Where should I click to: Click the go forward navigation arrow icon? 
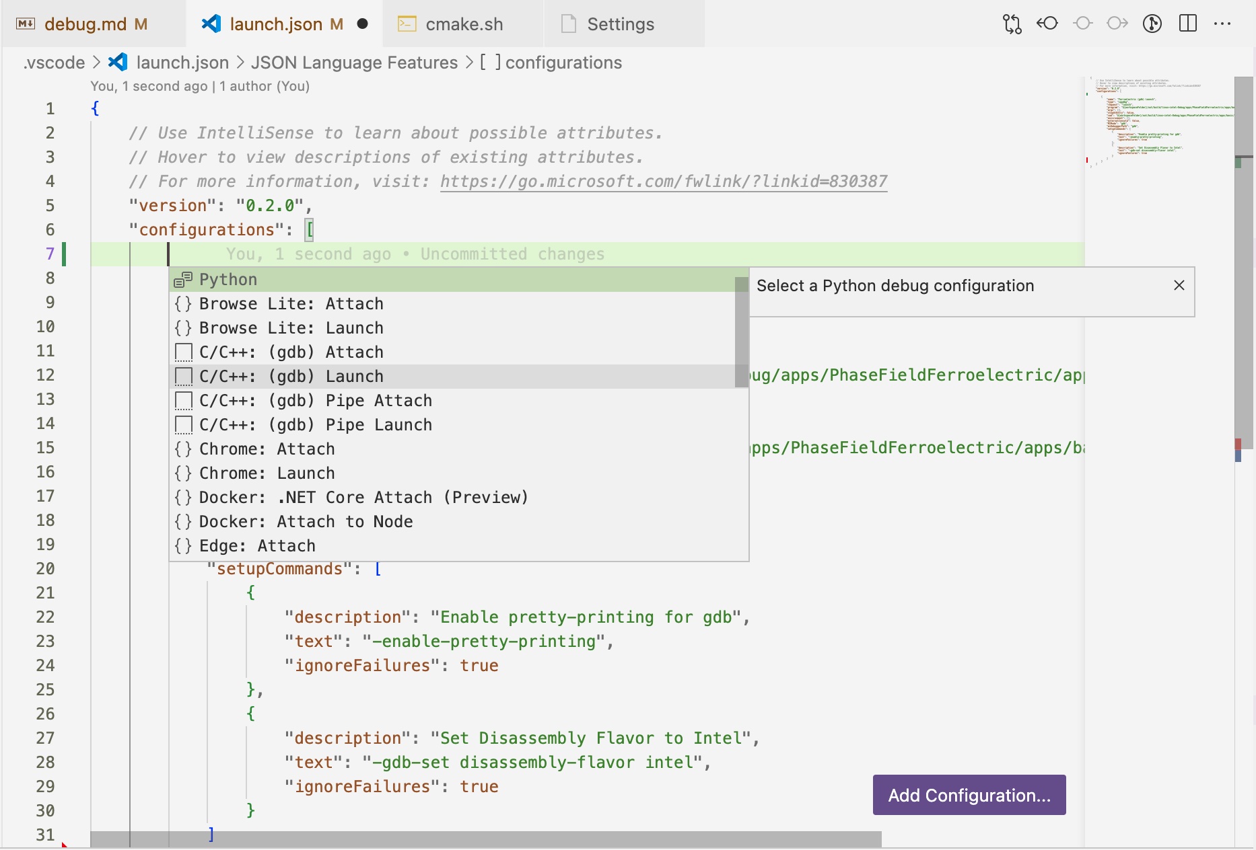point(1117,24)
